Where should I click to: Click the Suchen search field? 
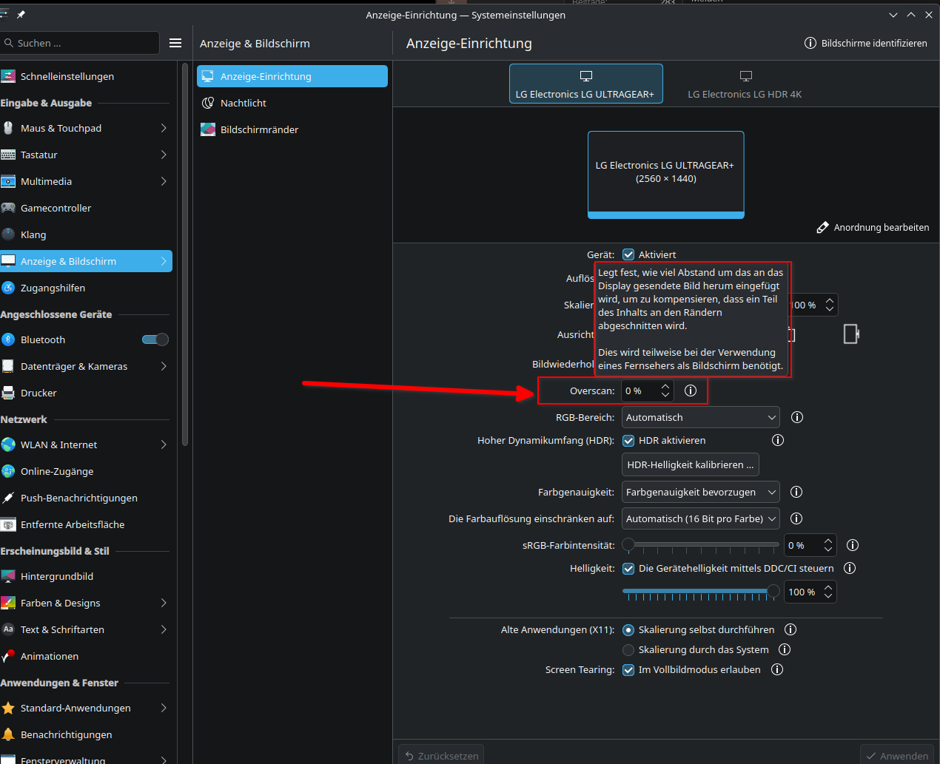(80, 43)
